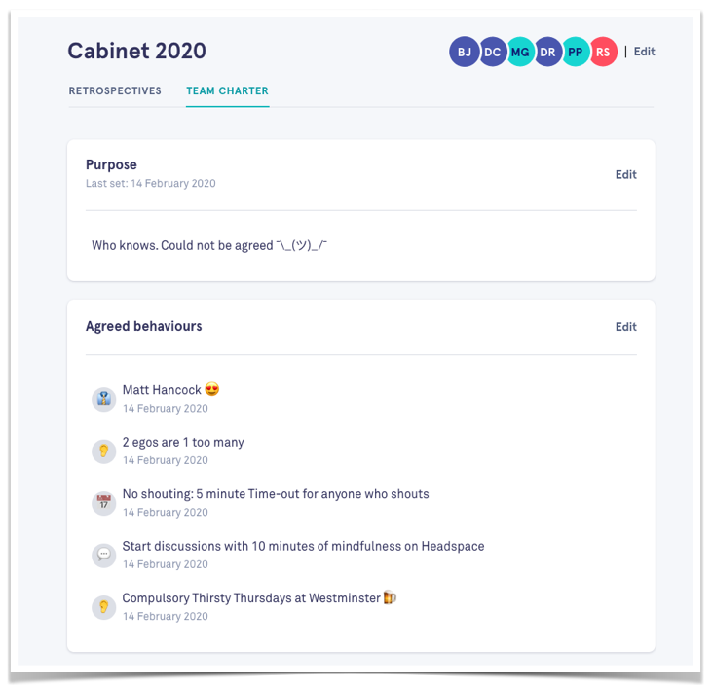Click ear icon beside Thirsty Thursdays
Image resolution: width=712 pixels, height=685 pixels.
tap(104, 607)
